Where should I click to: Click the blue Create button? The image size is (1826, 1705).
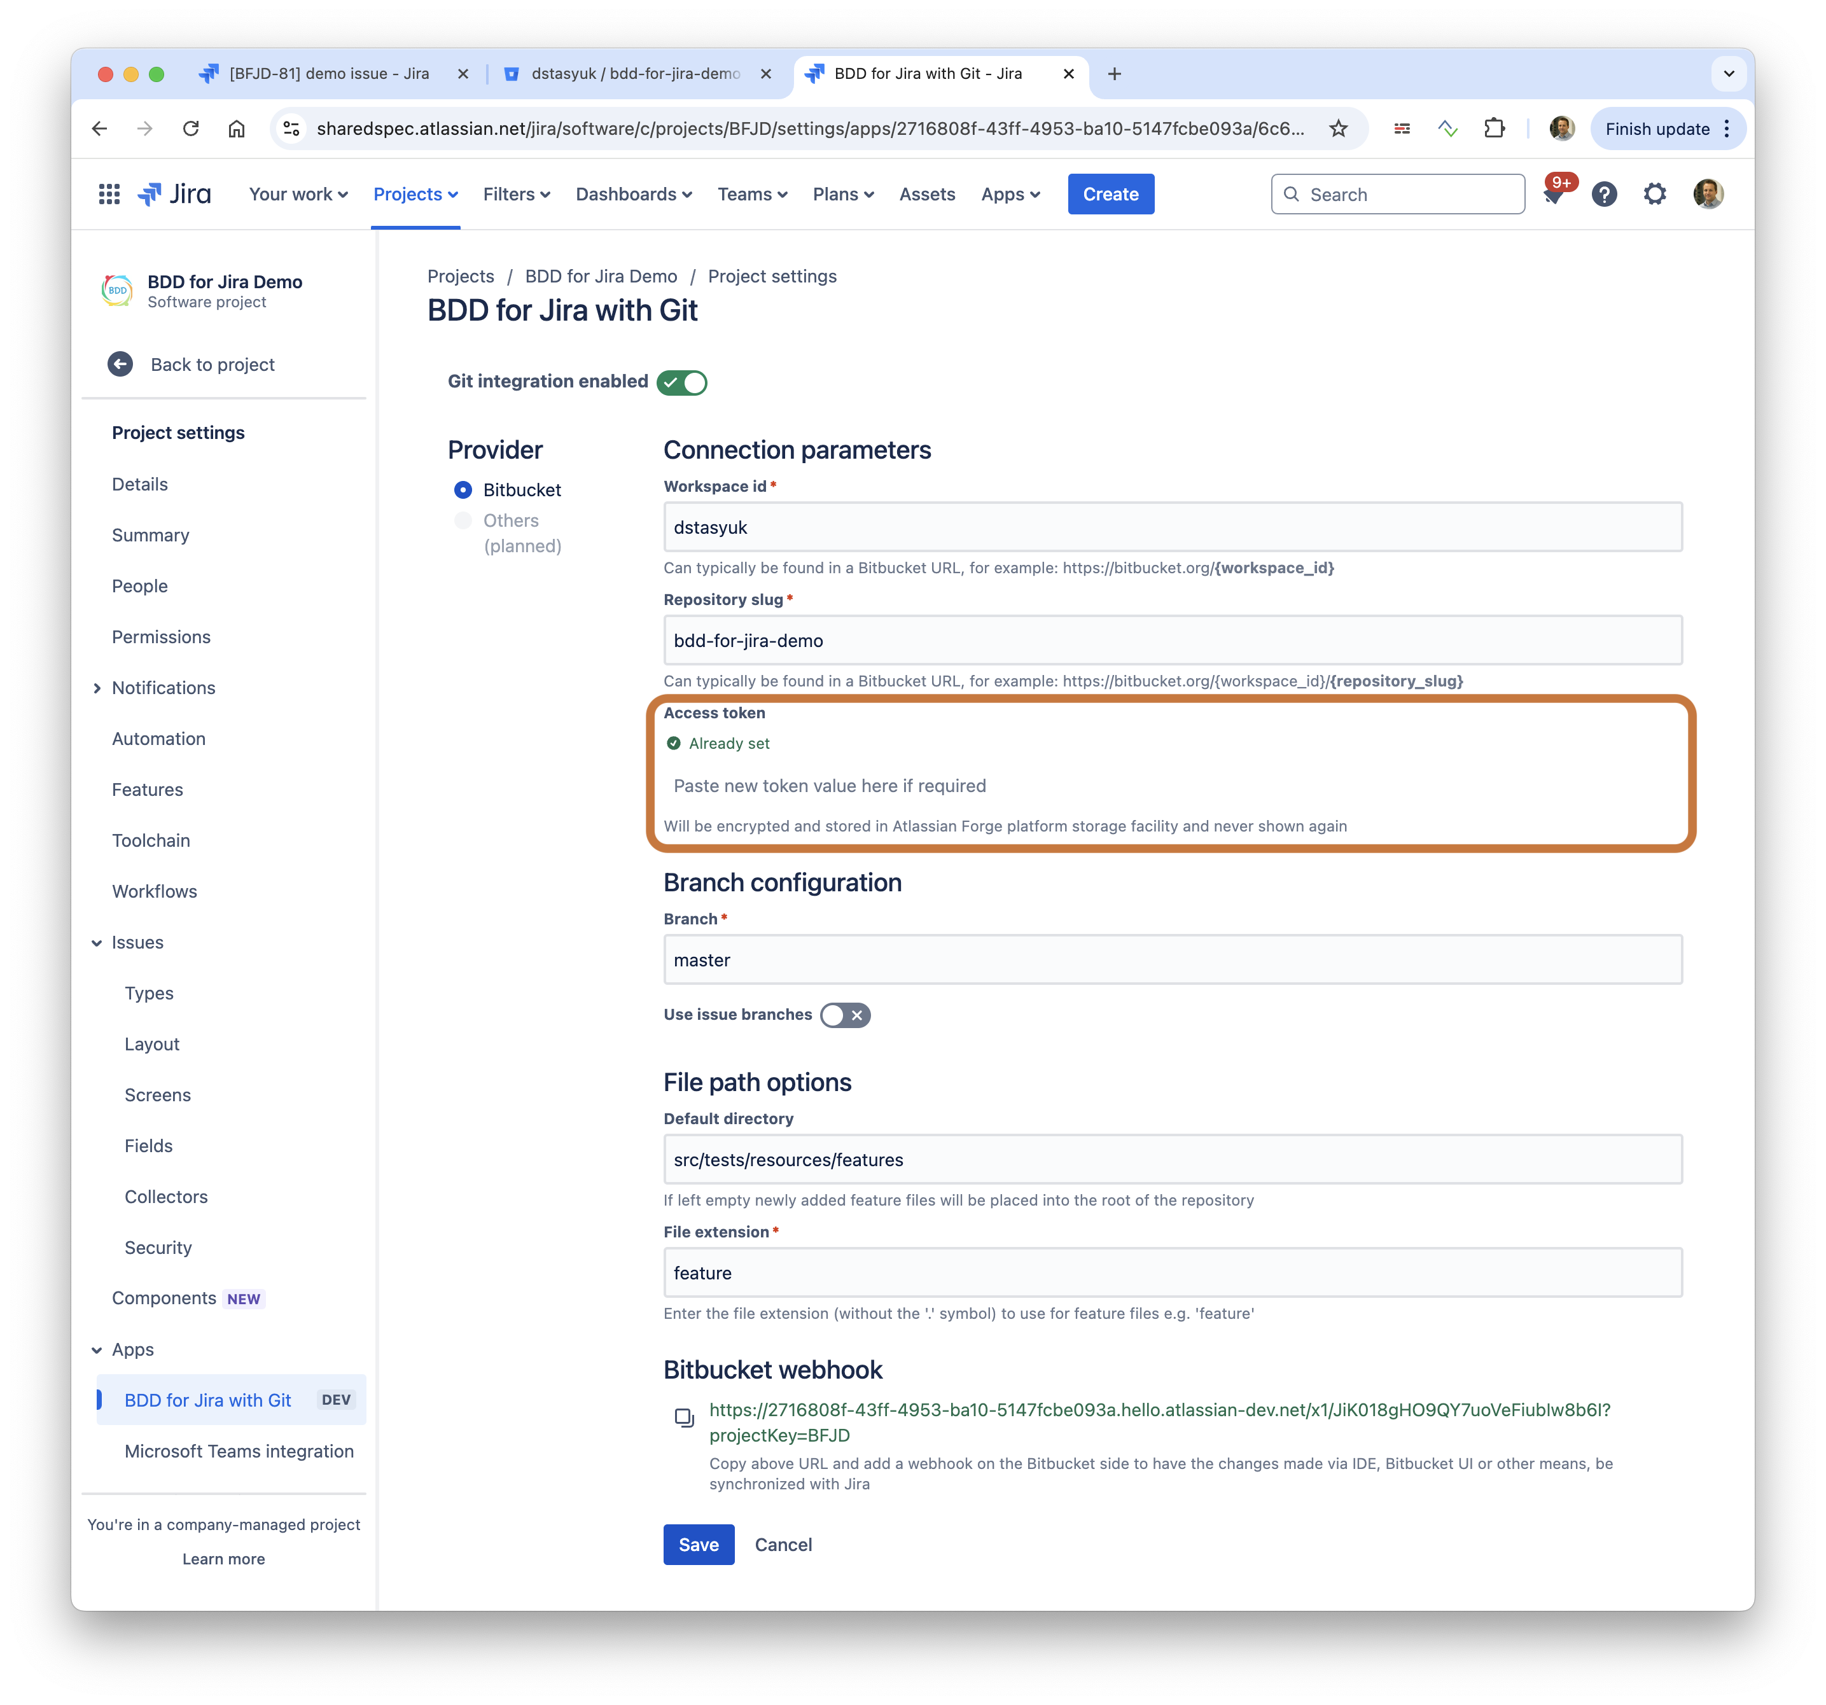click(1110, 194)
